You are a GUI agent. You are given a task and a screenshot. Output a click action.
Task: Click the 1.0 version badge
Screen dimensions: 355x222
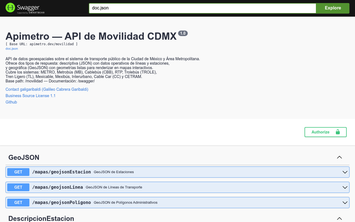click(183, 33)
